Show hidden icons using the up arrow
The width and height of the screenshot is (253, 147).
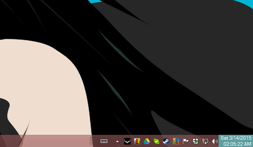point(117,141)
